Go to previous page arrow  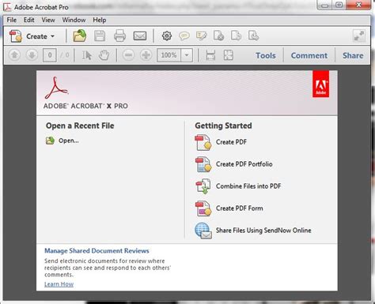[x=14, y=55]
